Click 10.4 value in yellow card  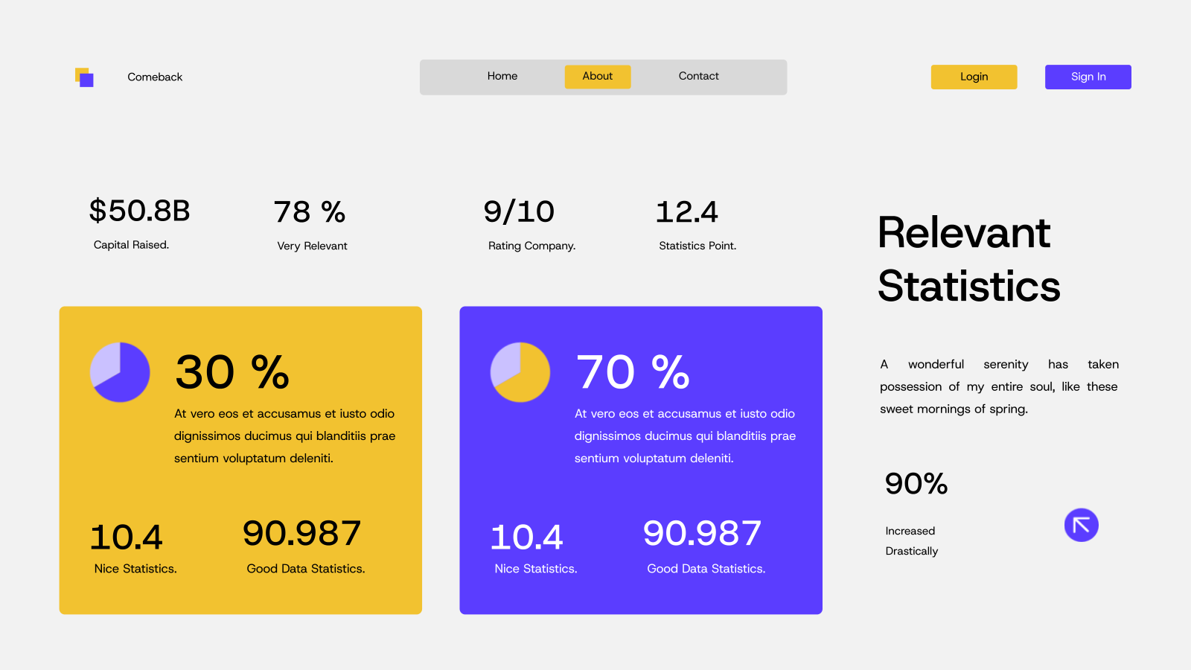[x=127, y=537]
